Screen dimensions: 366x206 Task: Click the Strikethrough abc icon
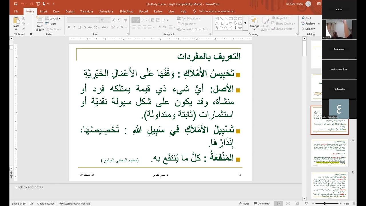(90, 27)
